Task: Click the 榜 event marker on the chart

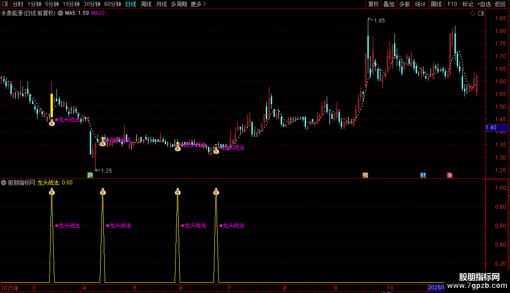Action: tap(365, 175)
